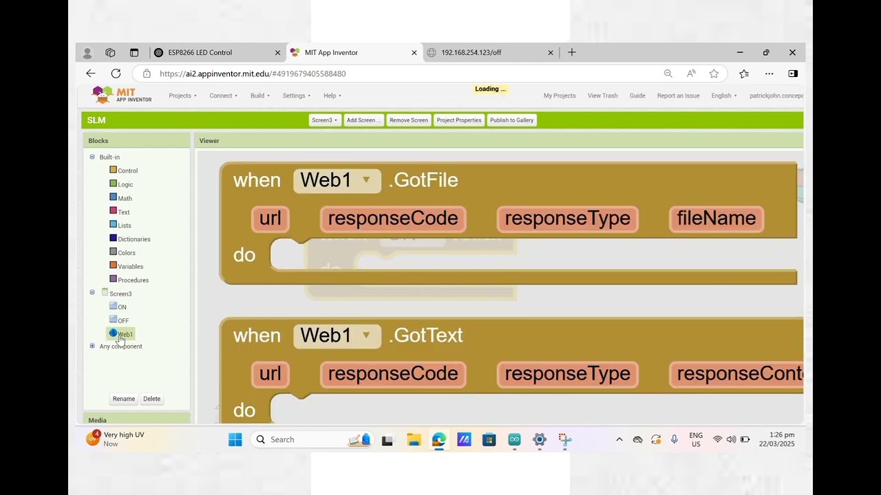Open View Trash
The height and width of the screenshot is (495, 881).
tap(603, 96)
